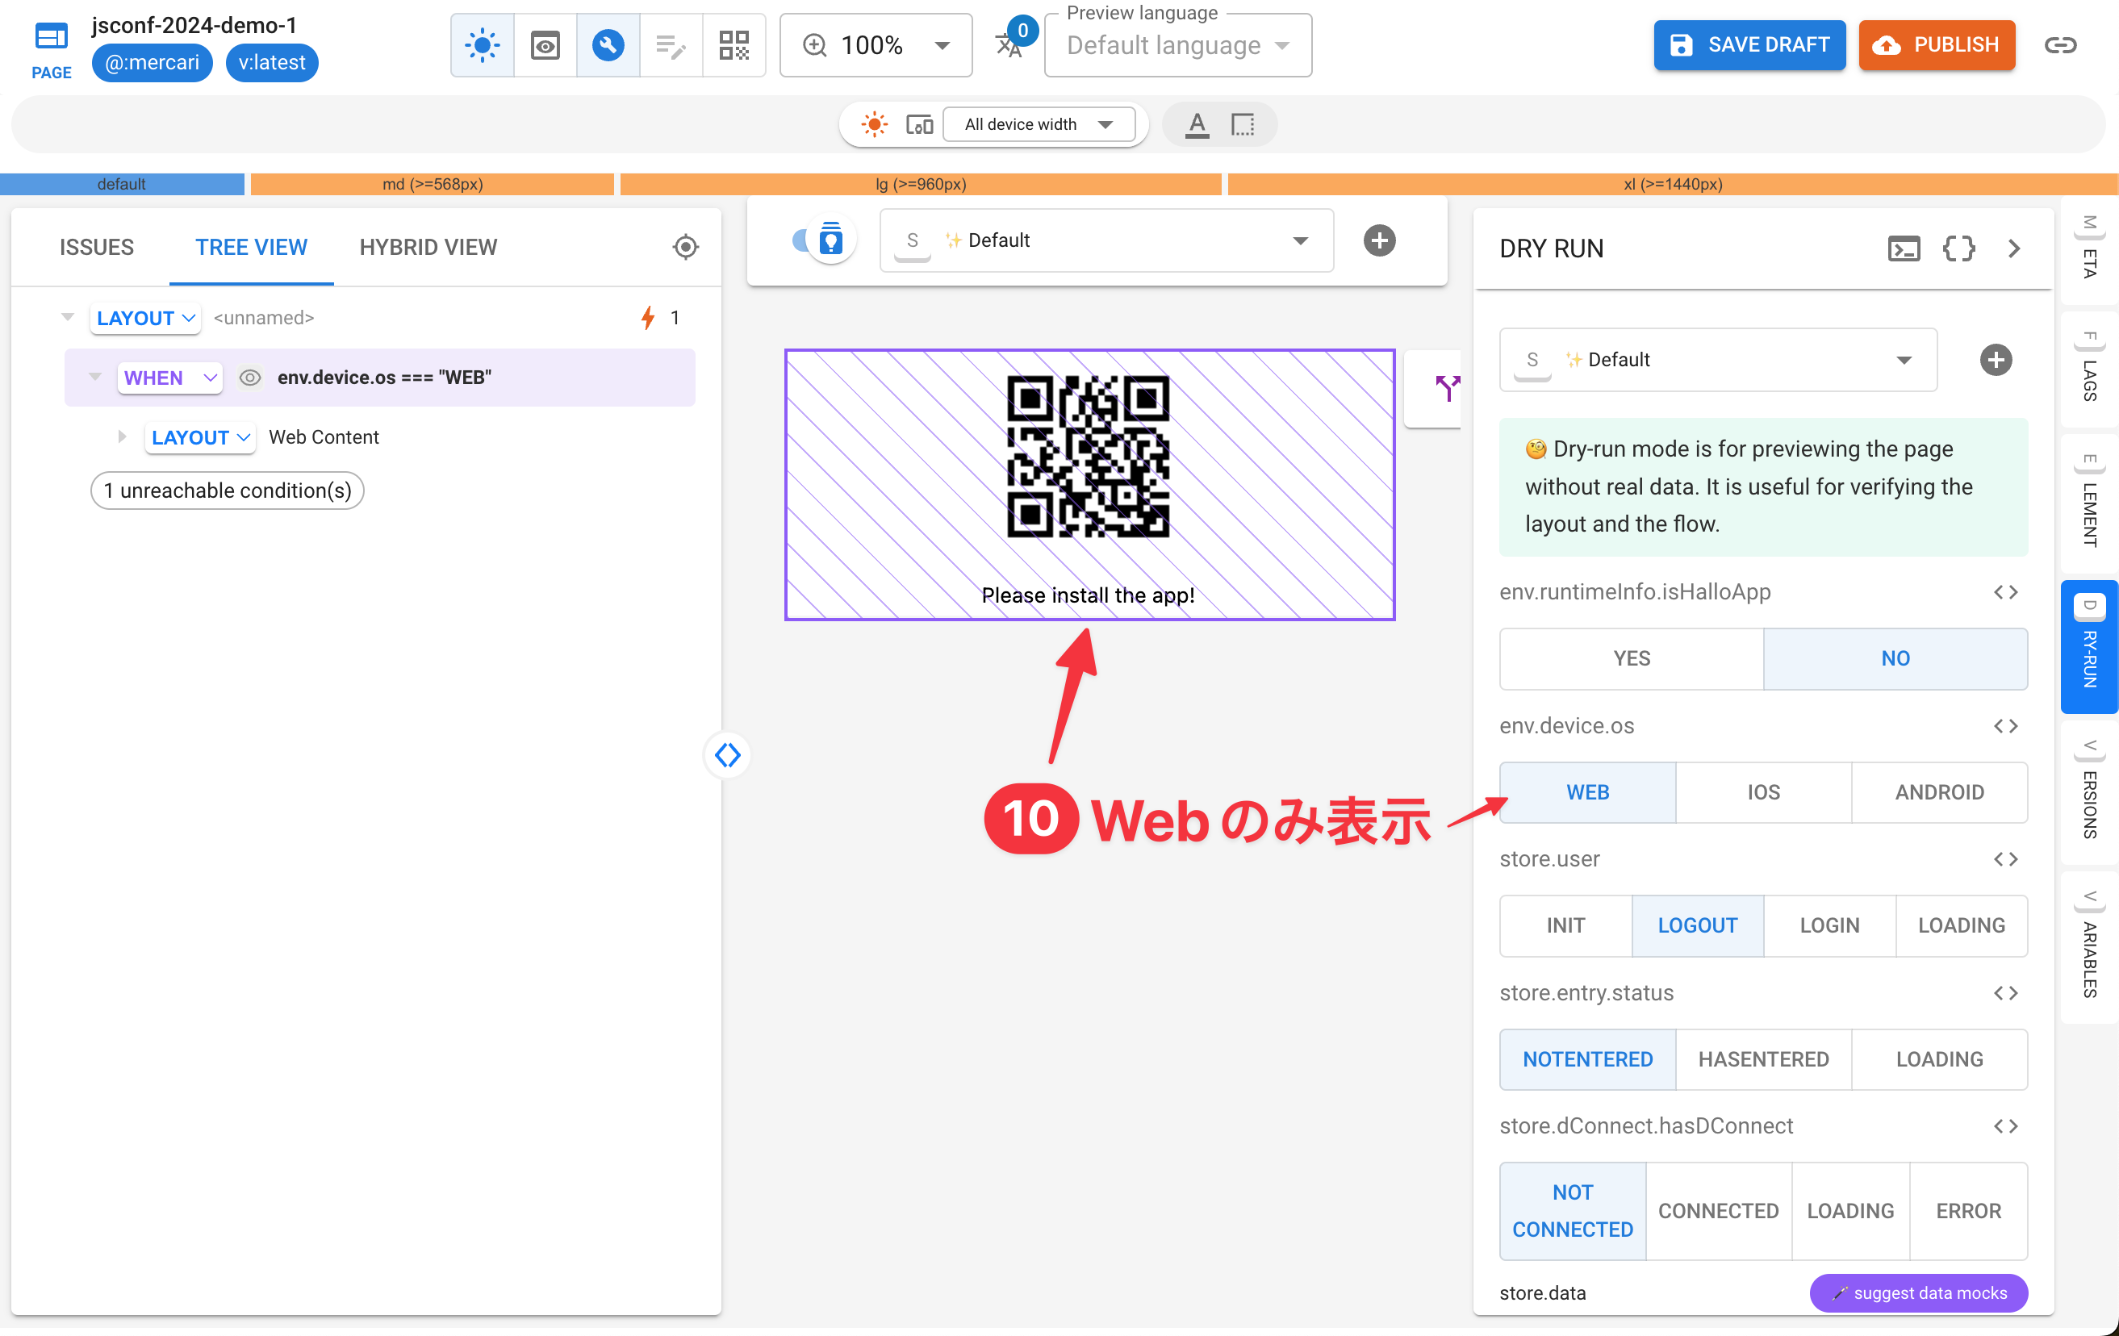Click the devices icon beside device width

pyautogui.click(x=920, y=124)
